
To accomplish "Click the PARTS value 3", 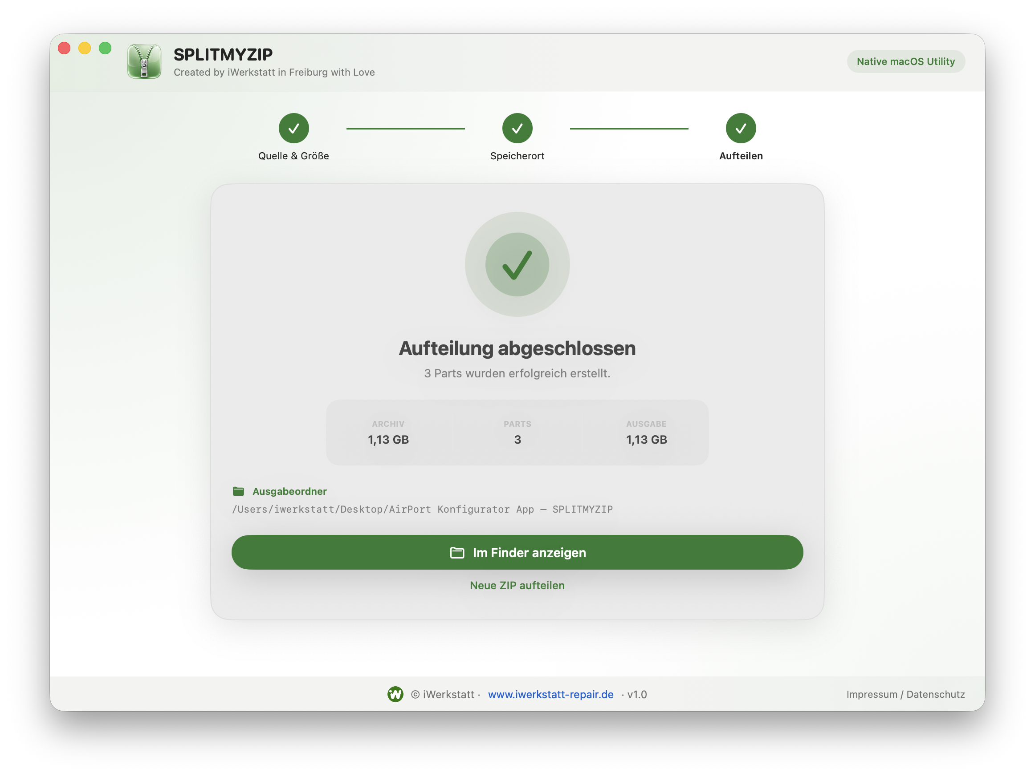I will click(x=517, y=440).
